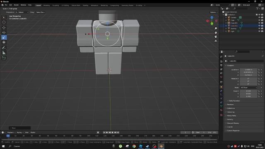Toggle lock on Location X

pyautogui.click(x=259, y=70)
